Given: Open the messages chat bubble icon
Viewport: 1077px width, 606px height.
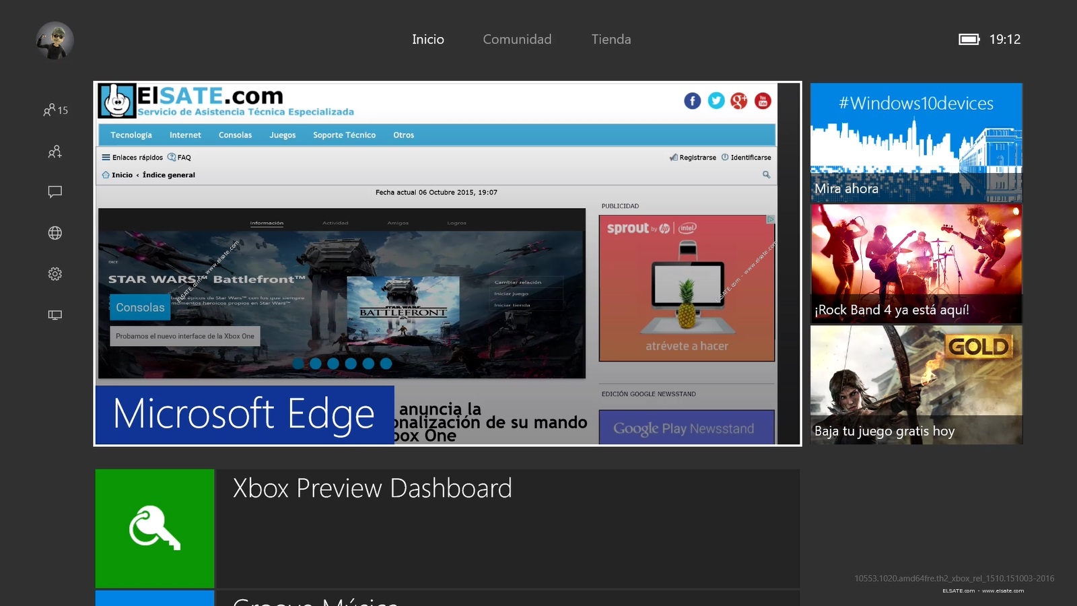Looking at the screenshot, I should coord(55,192).
